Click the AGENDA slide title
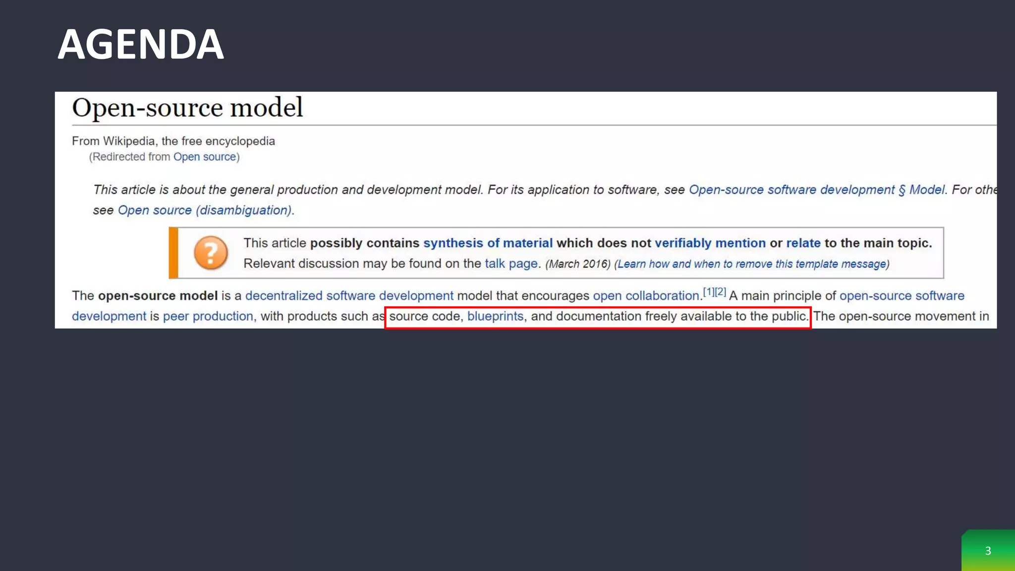 (x=141, y=45)
